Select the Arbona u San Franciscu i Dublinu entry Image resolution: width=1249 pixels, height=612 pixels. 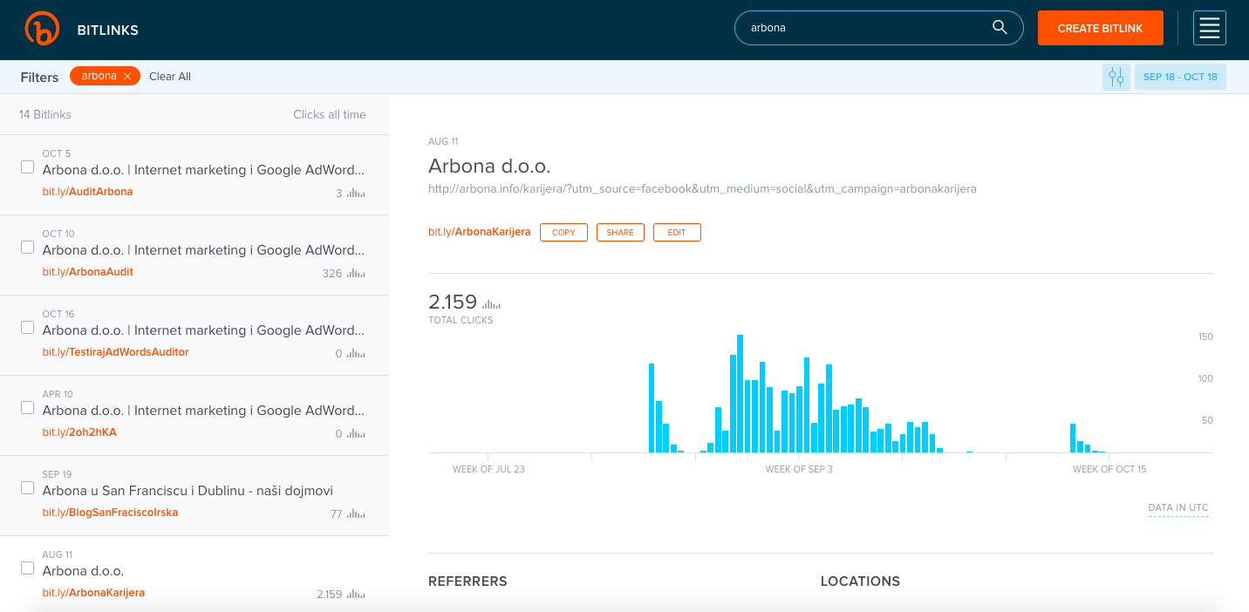tap(188, 491)
